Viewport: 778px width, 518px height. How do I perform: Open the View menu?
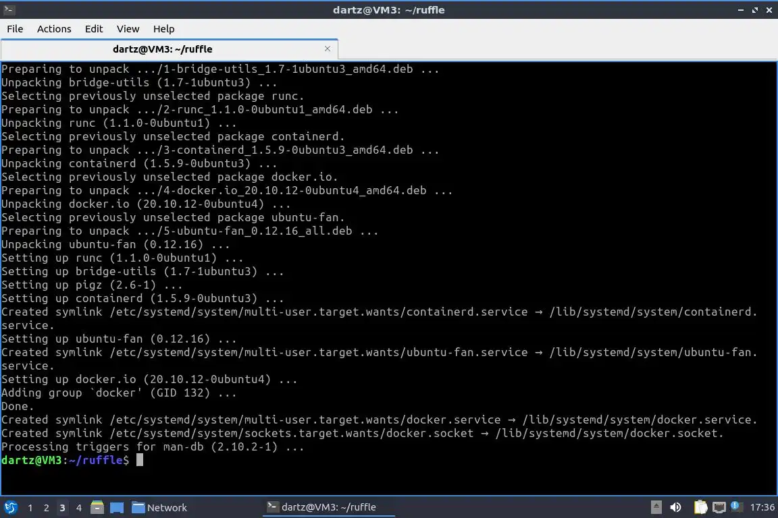tap(128, 29)
